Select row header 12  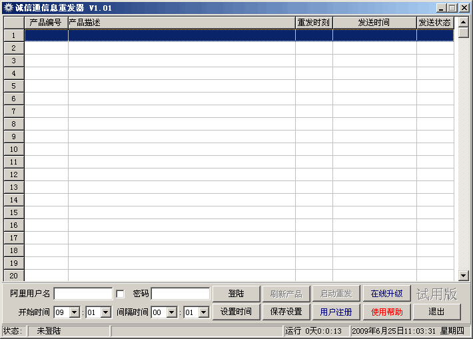click(x=14, y=174)
